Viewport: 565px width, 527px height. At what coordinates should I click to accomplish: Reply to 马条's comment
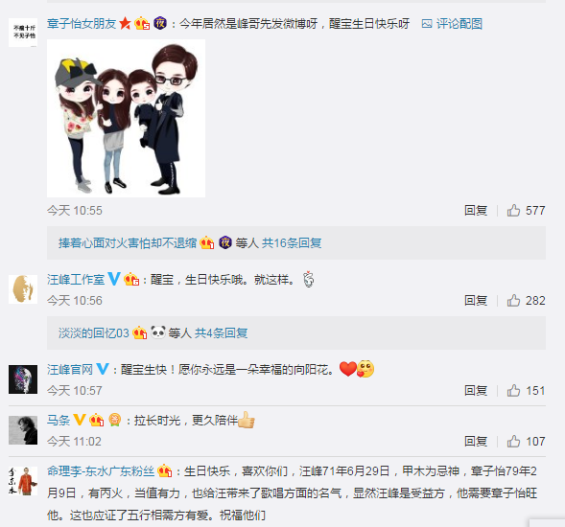coord(476,442)
